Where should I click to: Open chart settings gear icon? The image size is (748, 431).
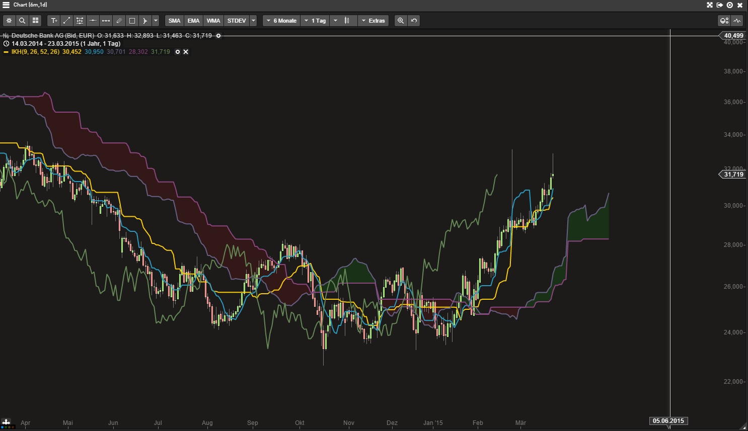coord(9,21)
